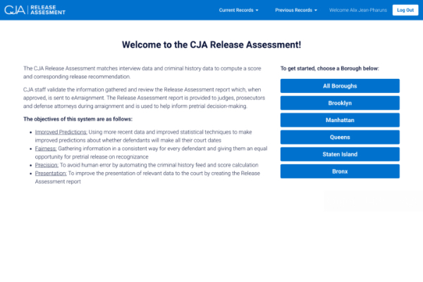The height and width of the screenshot is (282, 423).
Task: Click 'The objectives of this system' heading
Action: [78, 119]
